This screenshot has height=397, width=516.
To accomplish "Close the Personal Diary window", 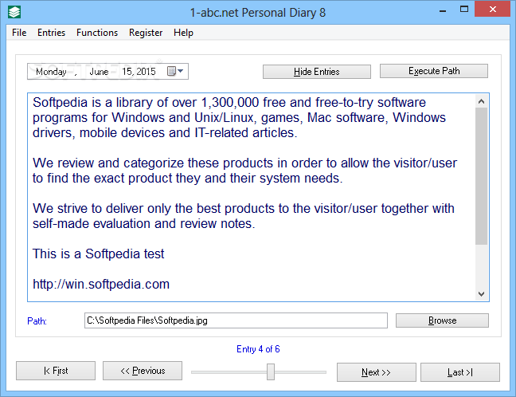I will tap(492, 9).
